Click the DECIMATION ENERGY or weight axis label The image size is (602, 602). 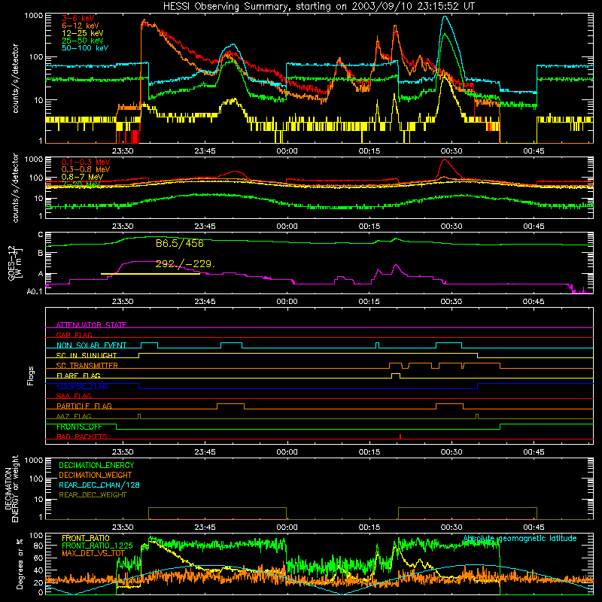pyautogui.click(x=11, y=488)
